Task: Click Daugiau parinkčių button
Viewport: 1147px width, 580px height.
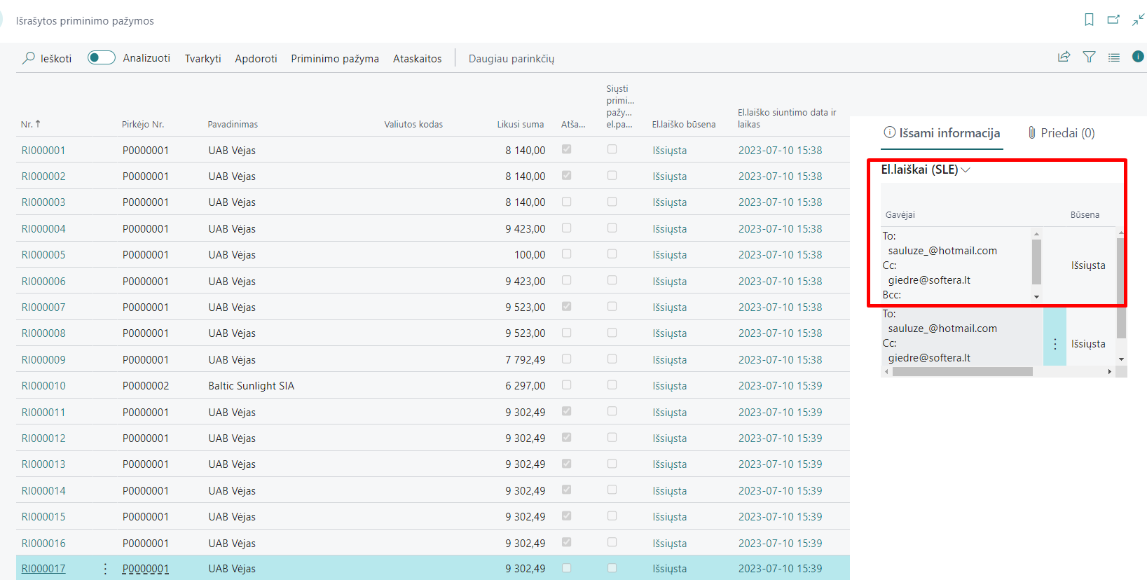Action: pyautogui.click(x=511, y=58)
